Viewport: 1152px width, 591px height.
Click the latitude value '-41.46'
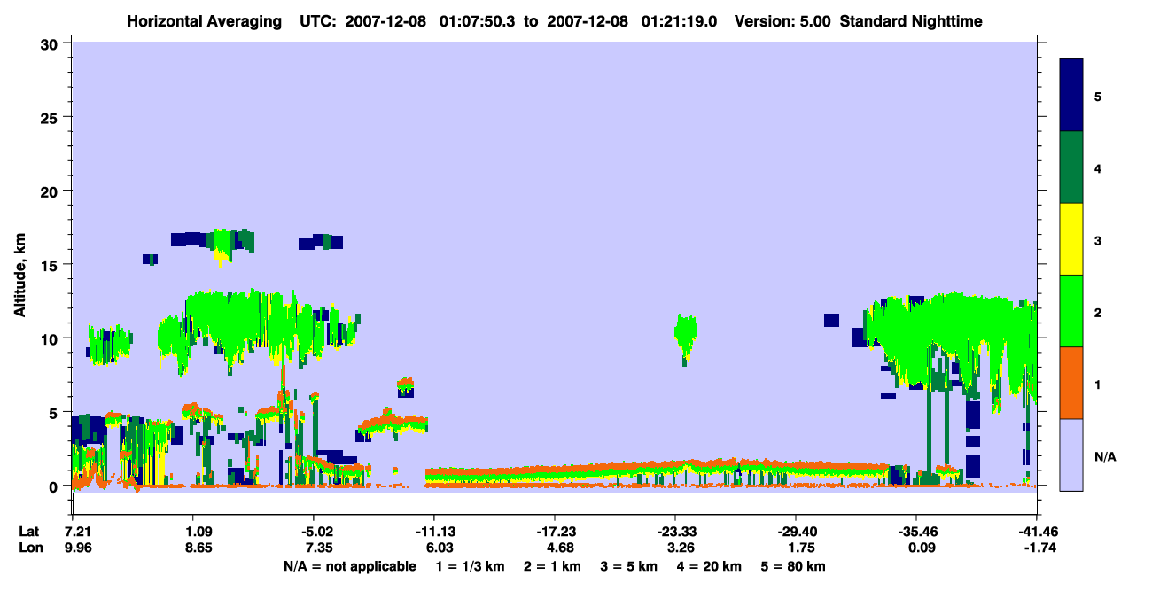click(x=1038, y=532)
